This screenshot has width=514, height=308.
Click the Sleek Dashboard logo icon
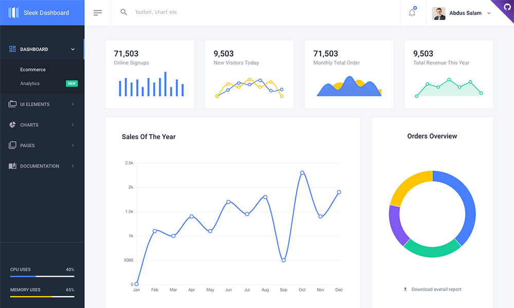(x=13, y=13)
